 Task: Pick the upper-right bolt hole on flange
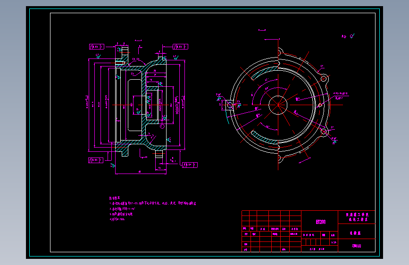[324, 78]
